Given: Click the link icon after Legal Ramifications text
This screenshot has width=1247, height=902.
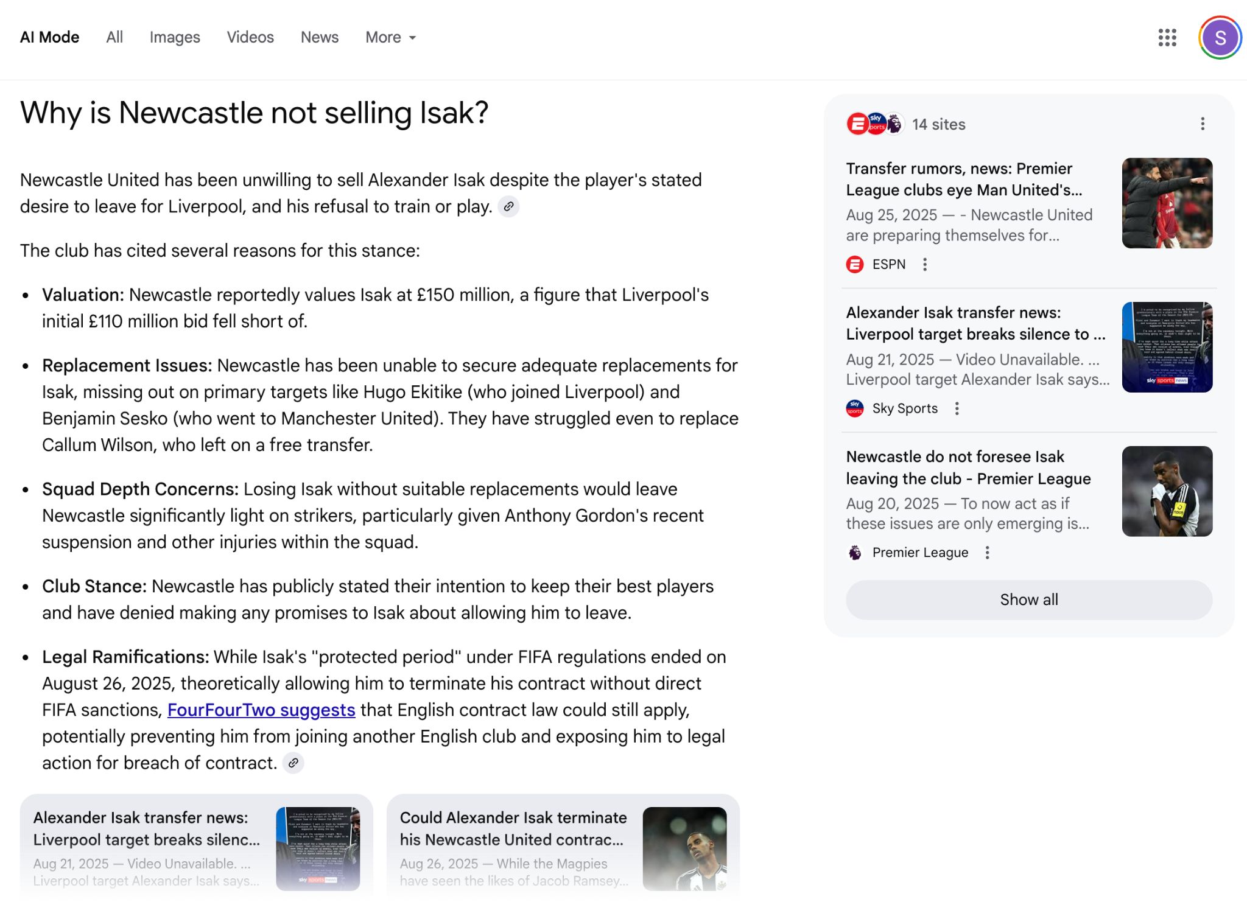Looking at the screenshot, I should click(293, 763).
